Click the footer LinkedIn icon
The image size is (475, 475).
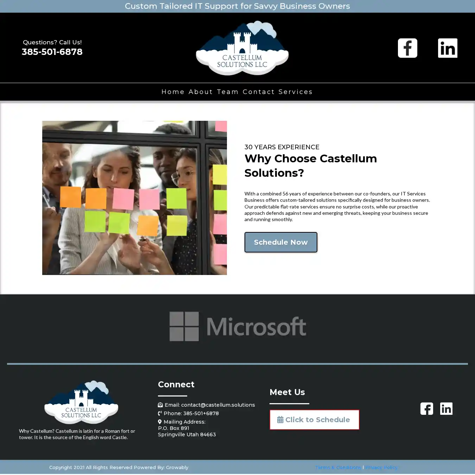446,408
